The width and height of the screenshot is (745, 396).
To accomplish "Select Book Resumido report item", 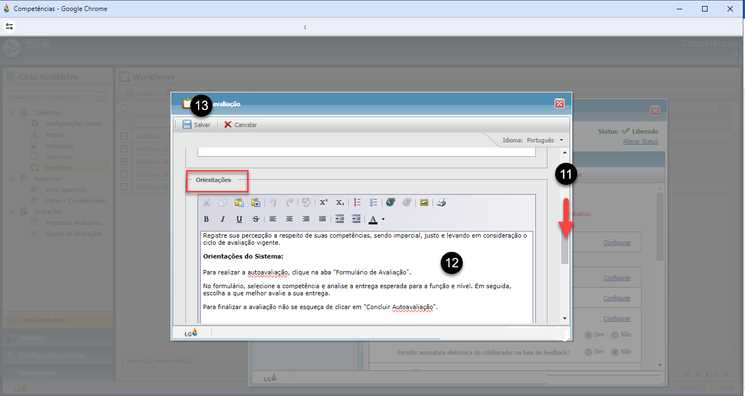I will [x=66, y=190].
